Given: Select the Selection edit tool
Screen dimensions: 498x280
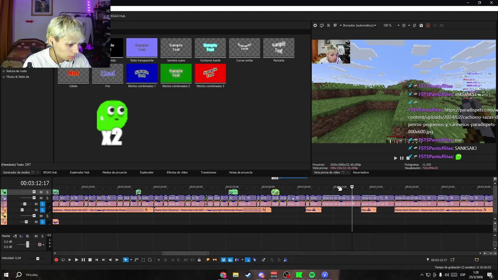Looking at the screenshot, I should [143, 260].
